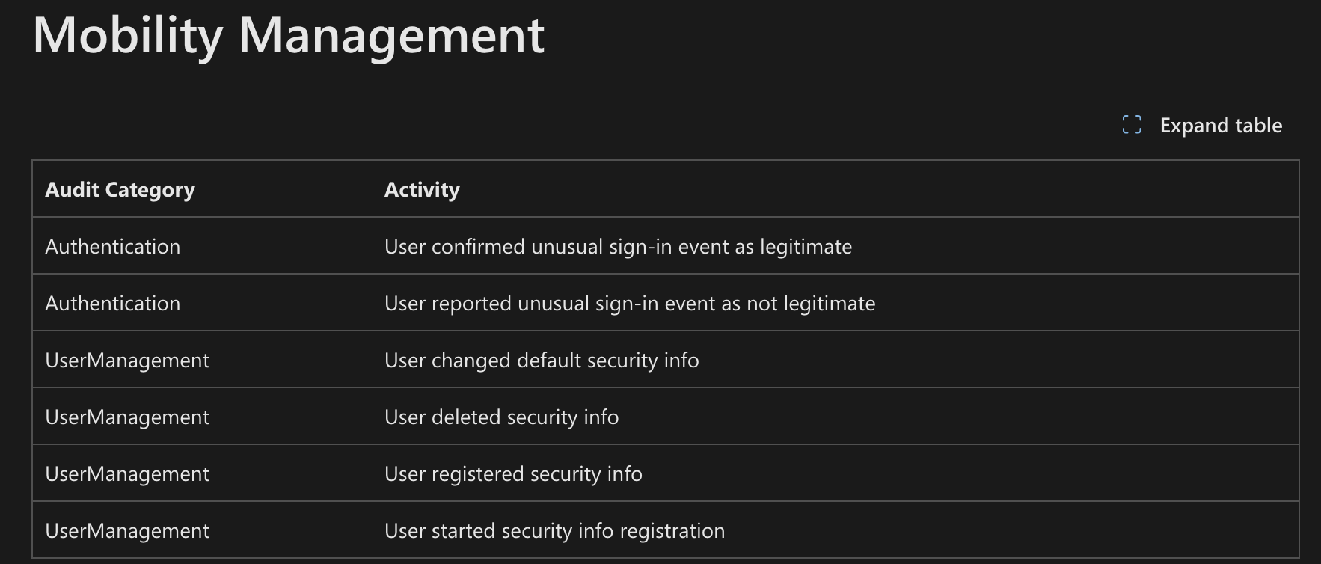Select 'User changed default security info' activity
The image size is (1321, 564).
(541, 360)
